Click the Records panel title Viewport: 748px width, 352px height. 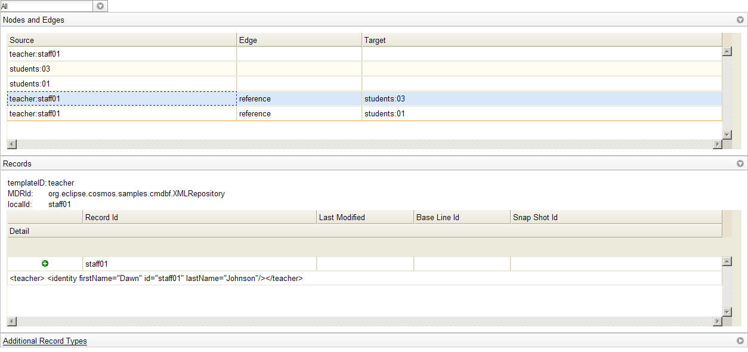point(17,163)
